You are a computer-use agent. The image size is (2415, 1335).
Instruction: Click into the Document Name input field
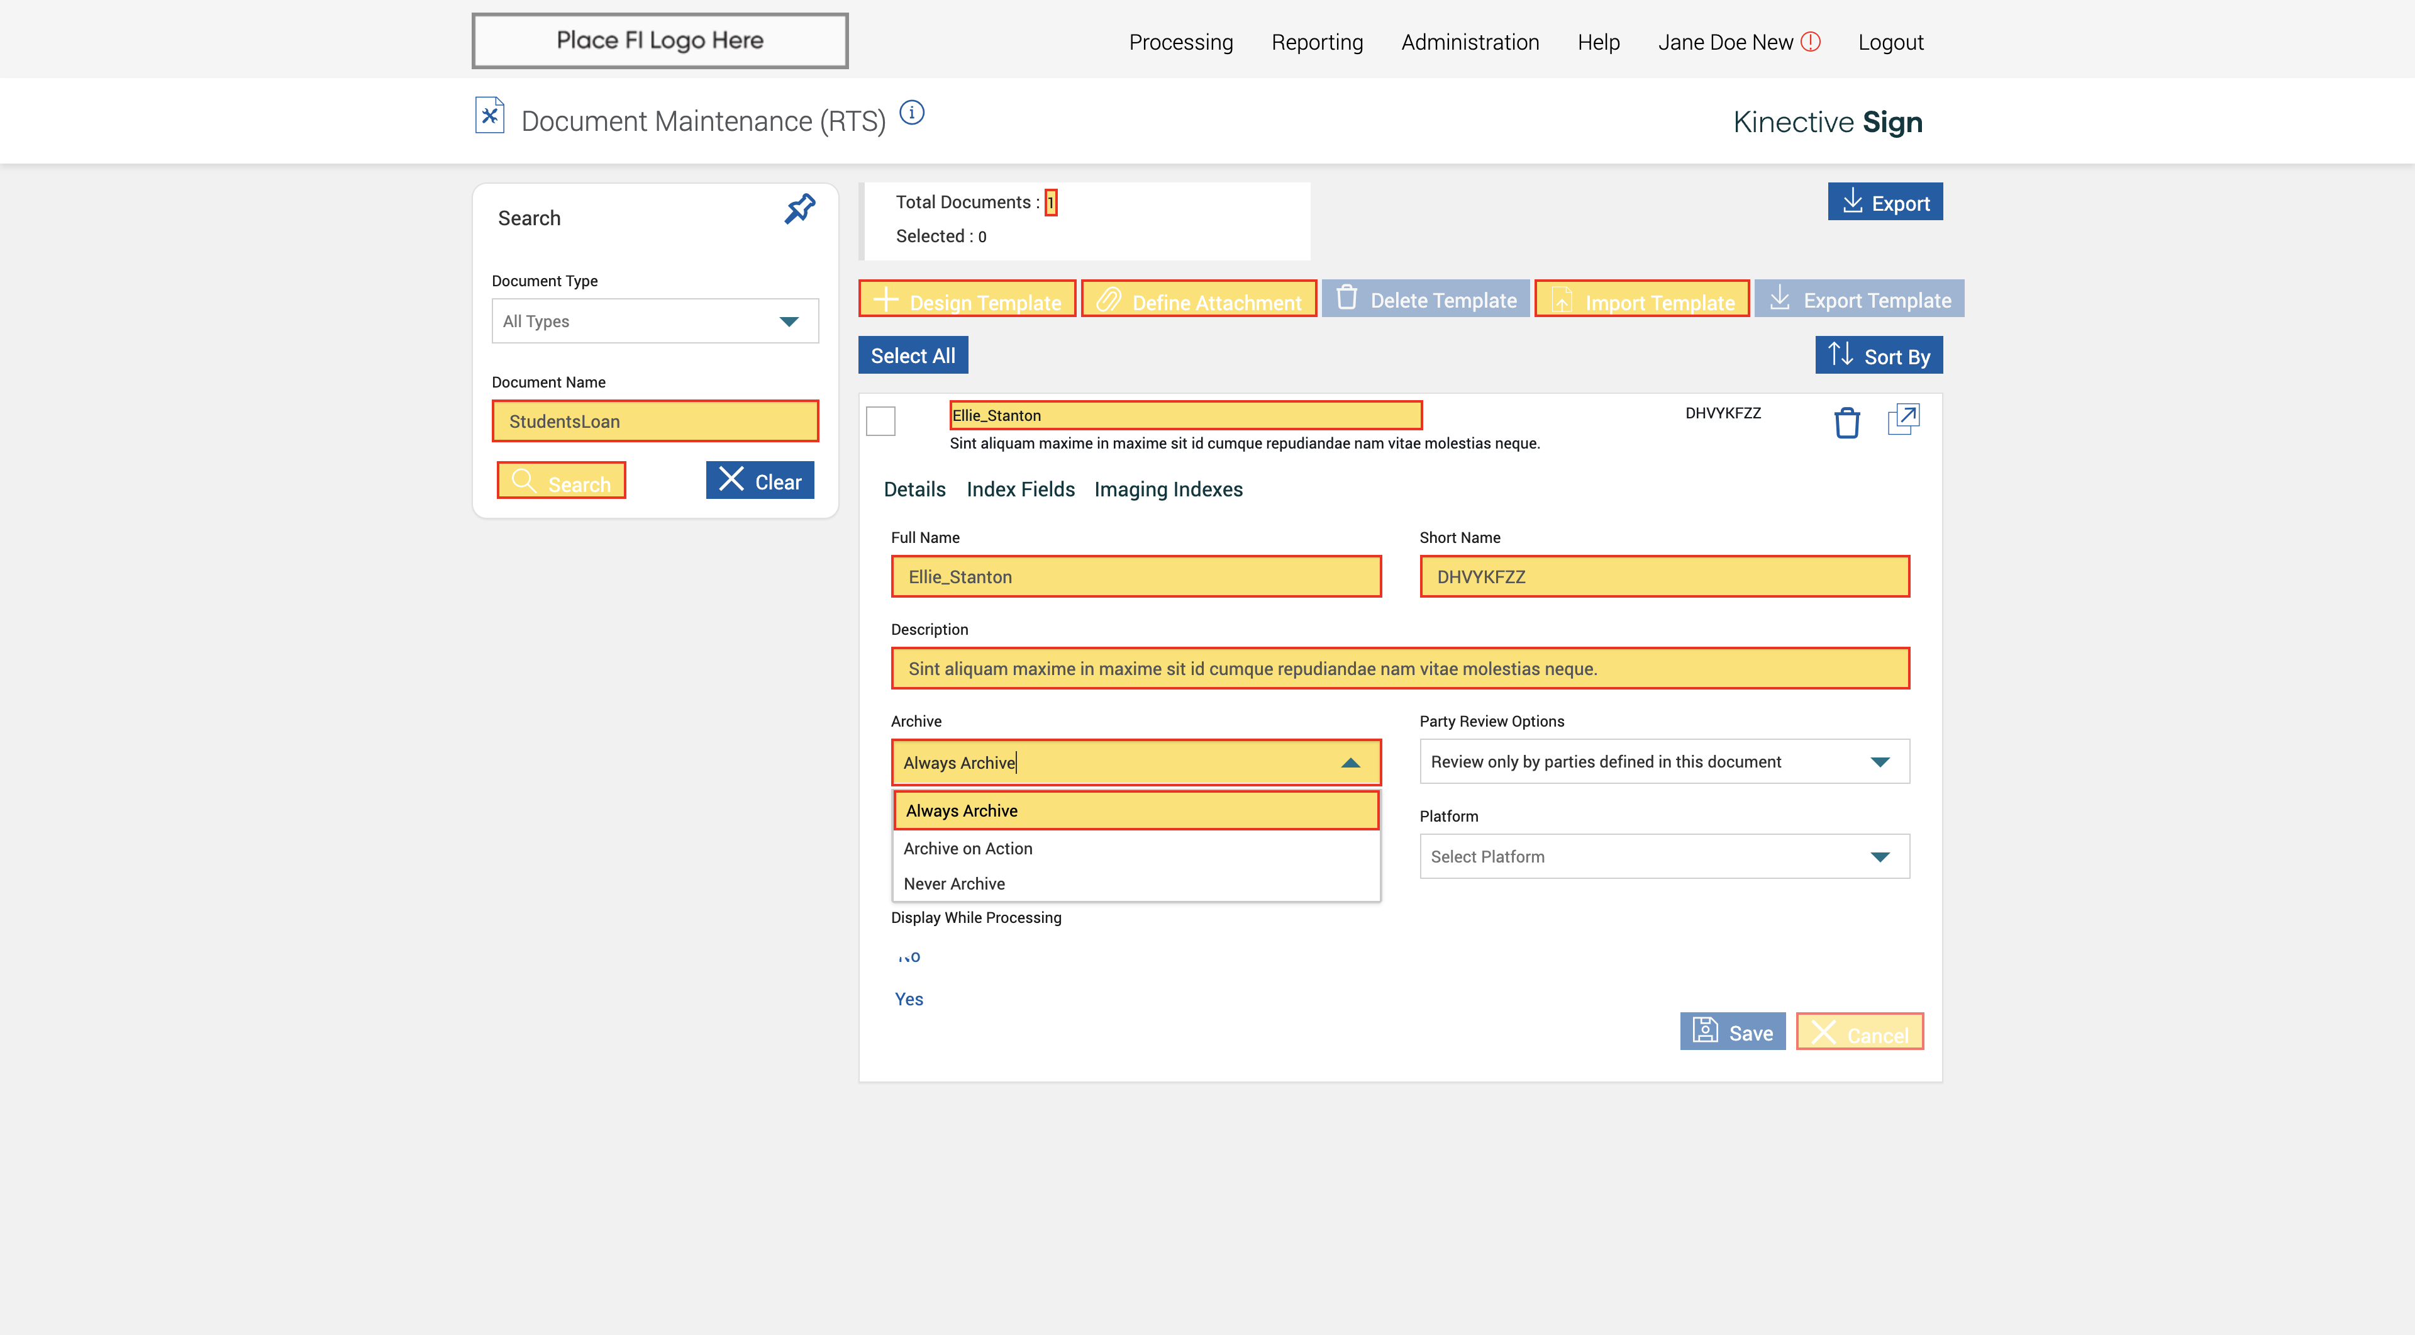tap(654, 422)
